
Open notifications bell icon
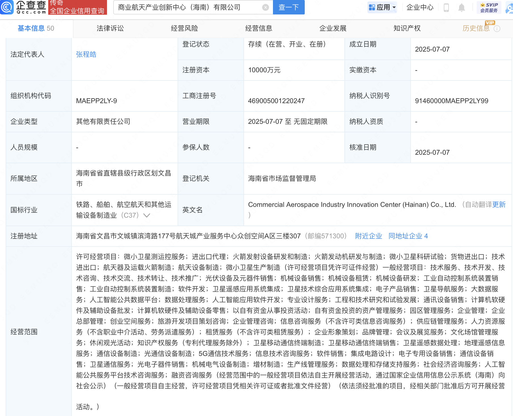462,8
